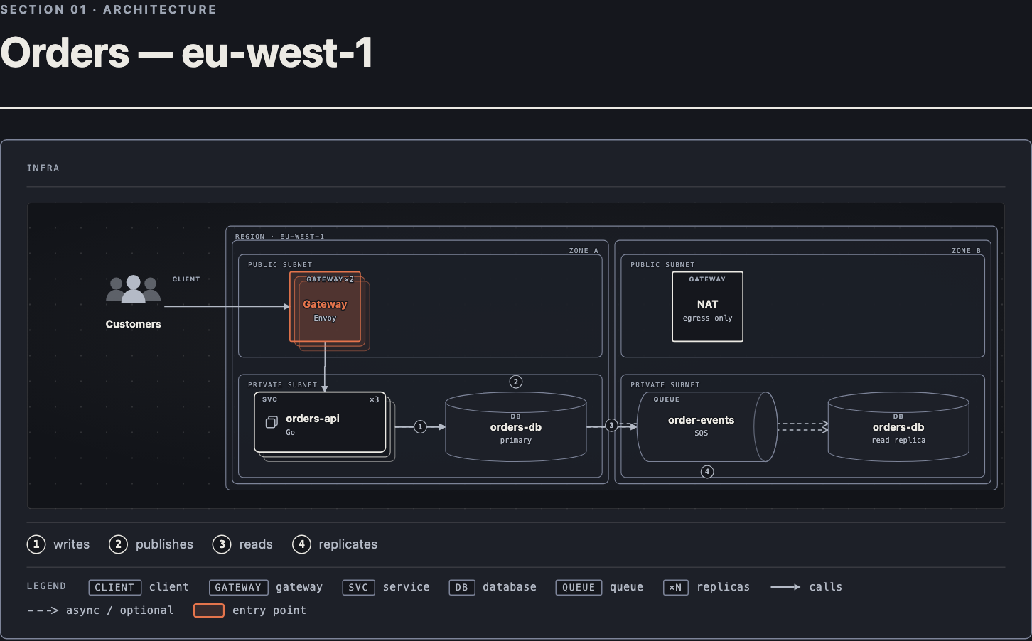
Task: Click the 'LEGEND' label
Action: (x=46, y=586)
